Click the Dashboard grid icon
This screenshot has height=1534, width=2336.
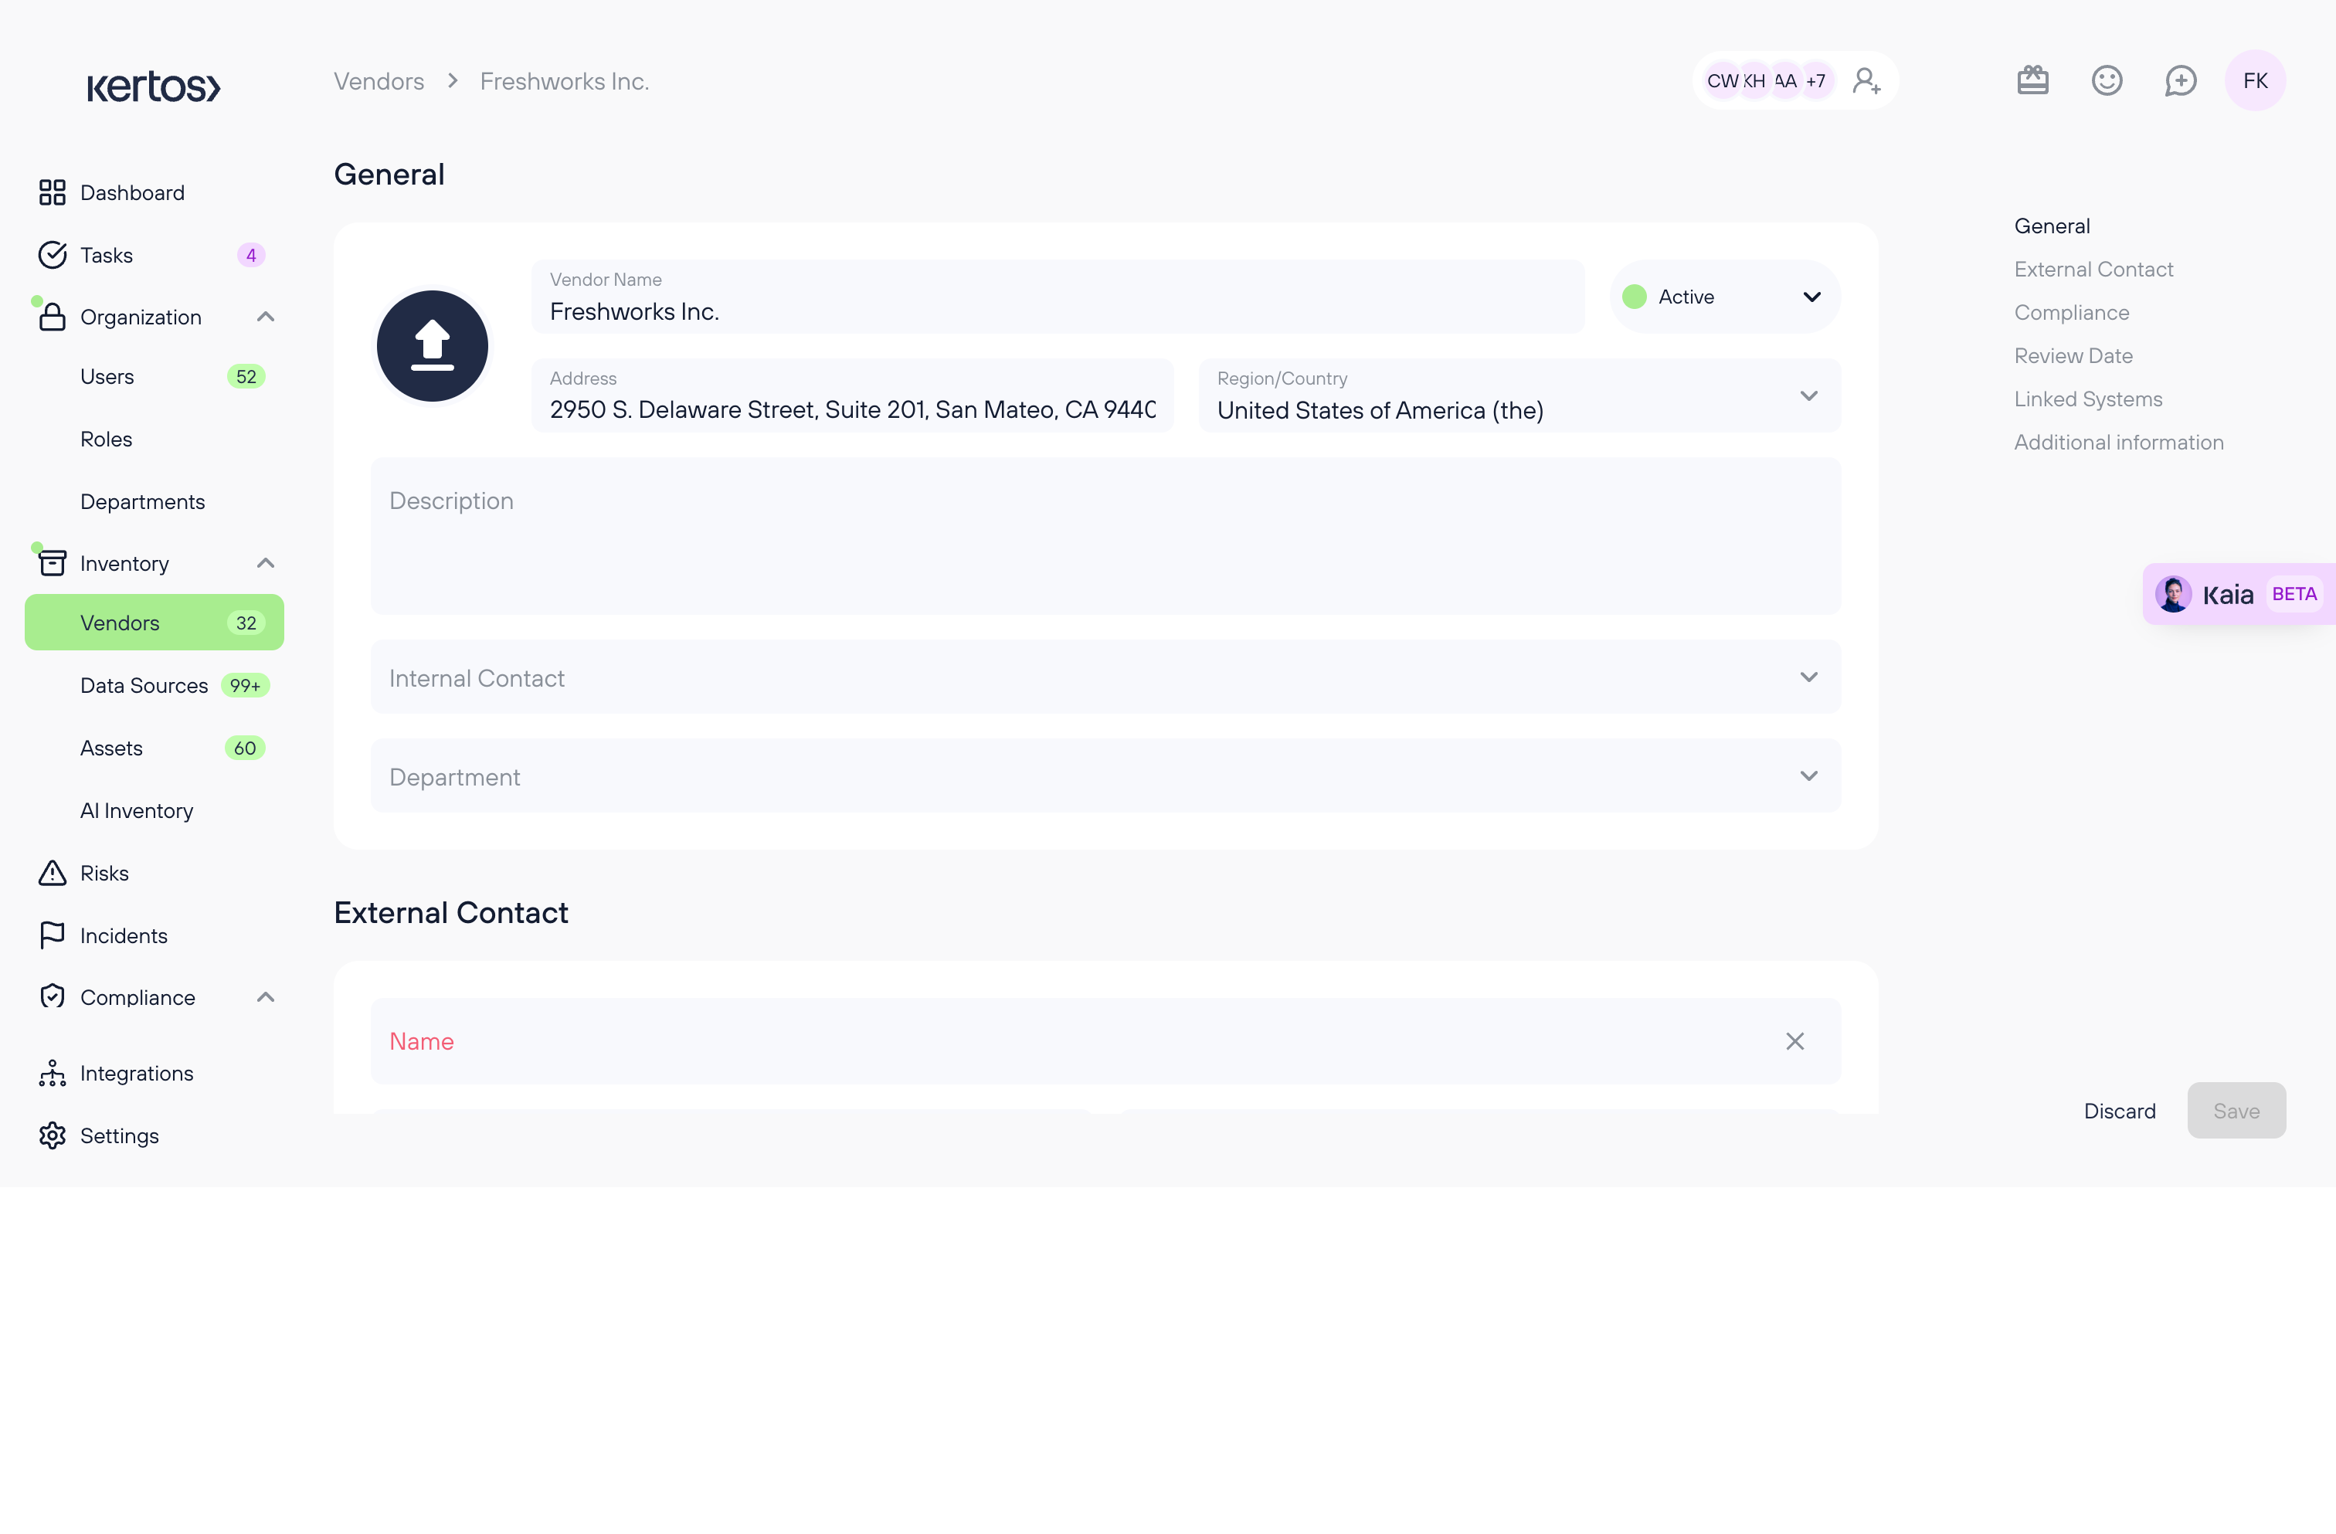click(52, 192)
